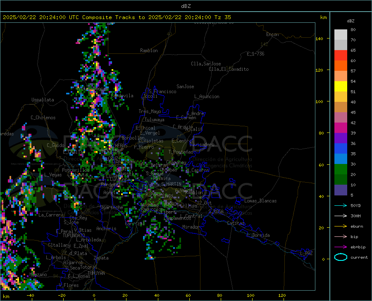Click the 'Potrerillos' map label
Screen dimensions: 372x301
pyautogui.click(x=76, y=170)
